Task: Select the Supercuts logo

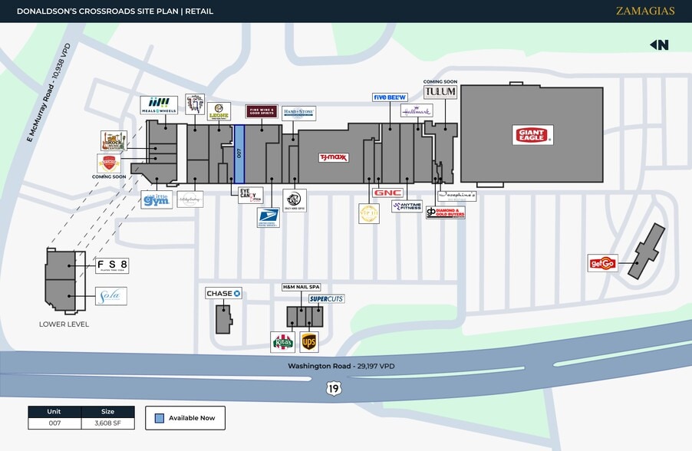Action: [326, 299]
